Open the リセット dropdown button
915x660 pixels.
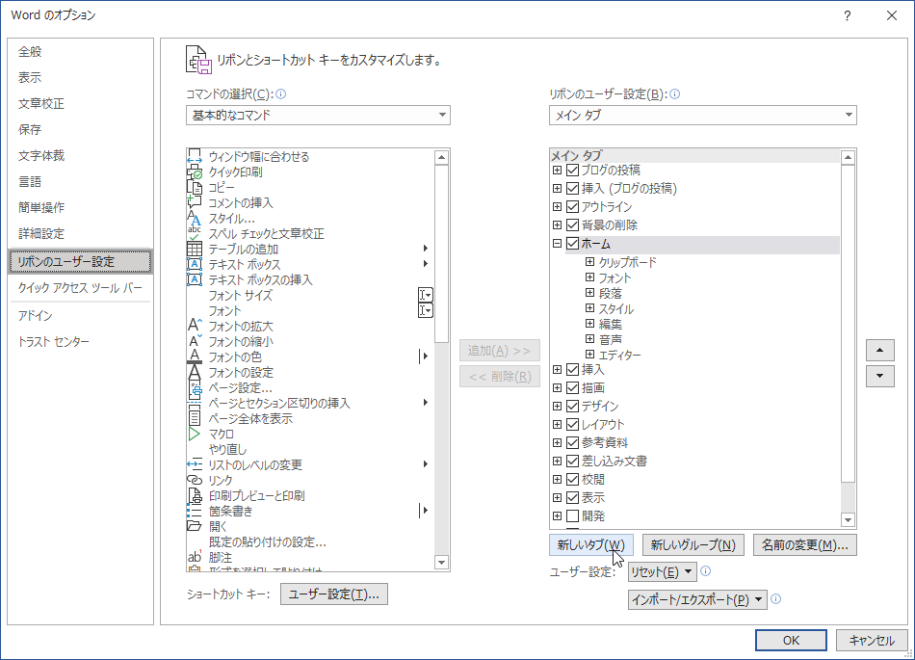coord(663,572)
